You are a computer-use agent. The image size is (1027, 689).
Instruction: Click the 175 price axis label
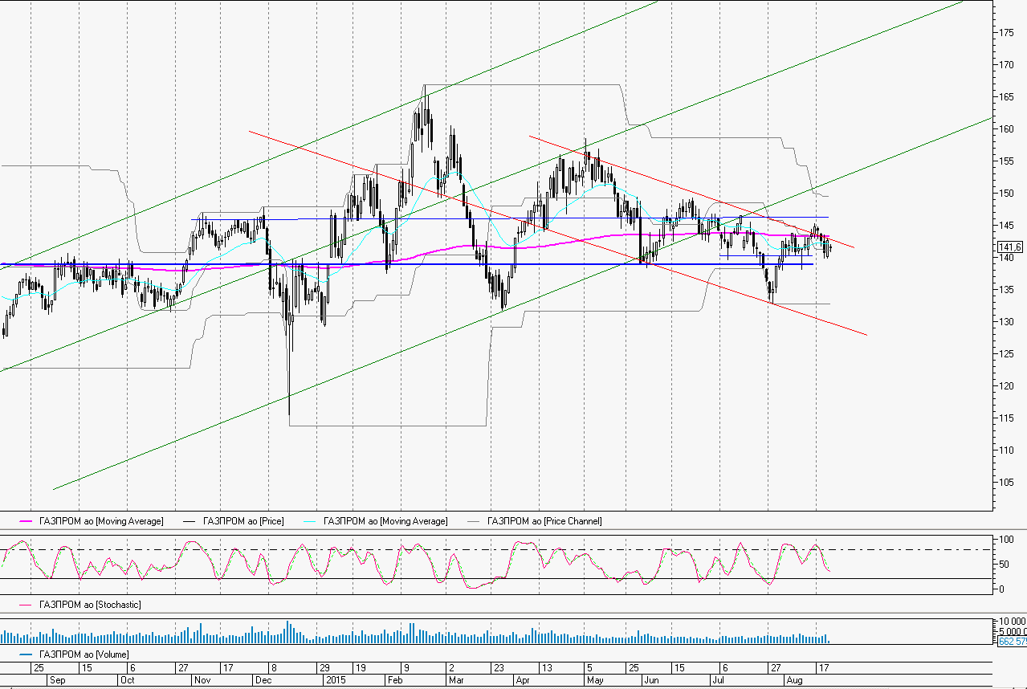pos(1005,33)
